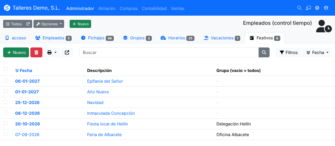335x146 pixels.
Task: Open the Fiesta local de Hellín entry
Action: tap(108, 124)
